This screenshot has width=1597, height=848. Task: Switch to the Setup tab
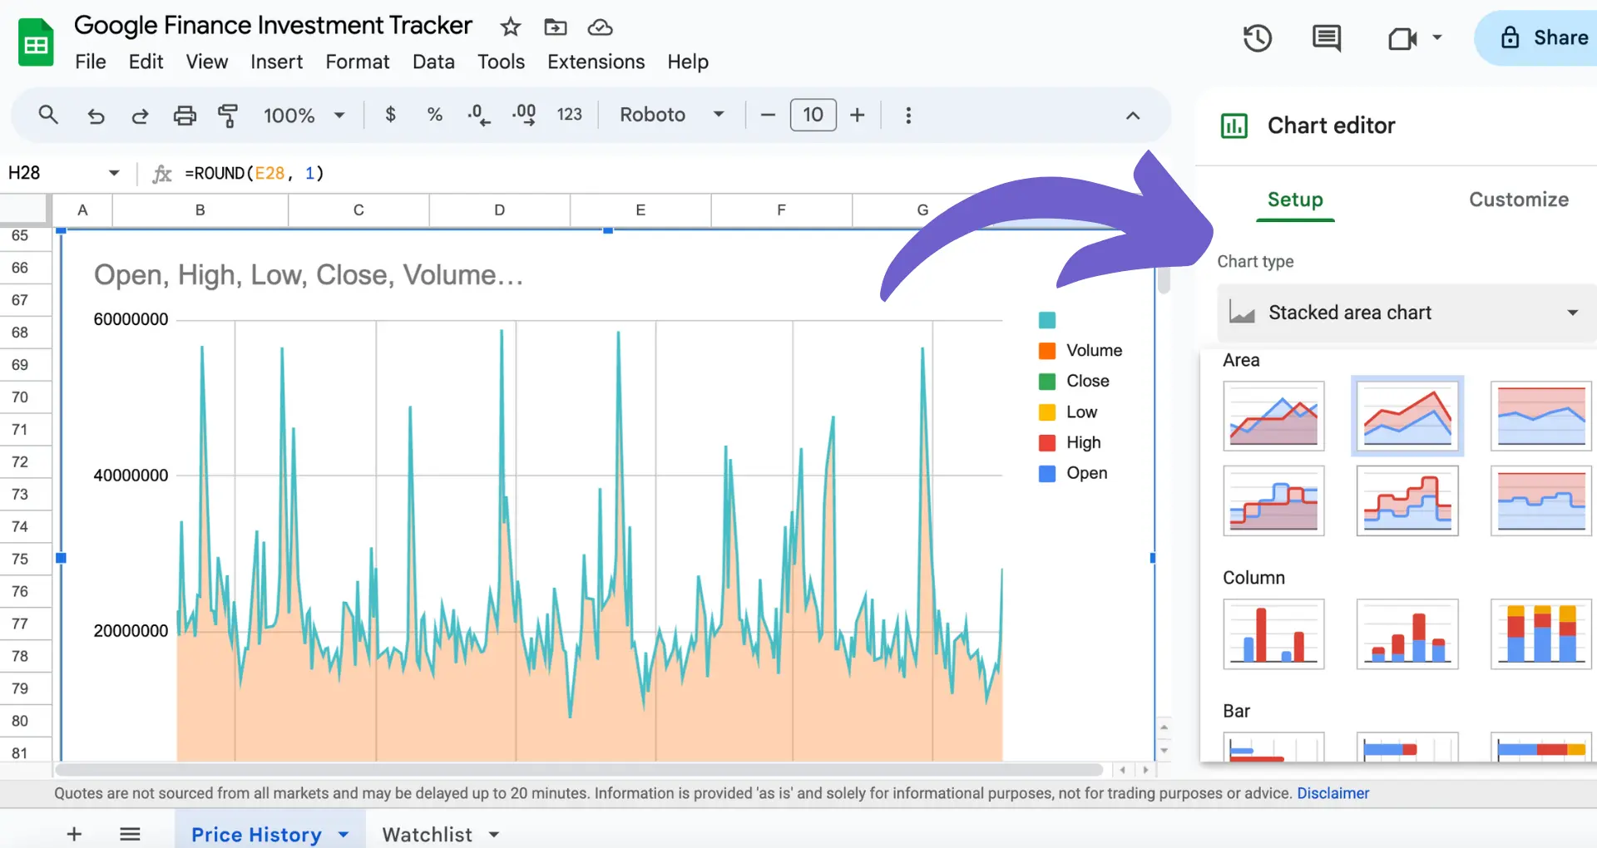1295,200
